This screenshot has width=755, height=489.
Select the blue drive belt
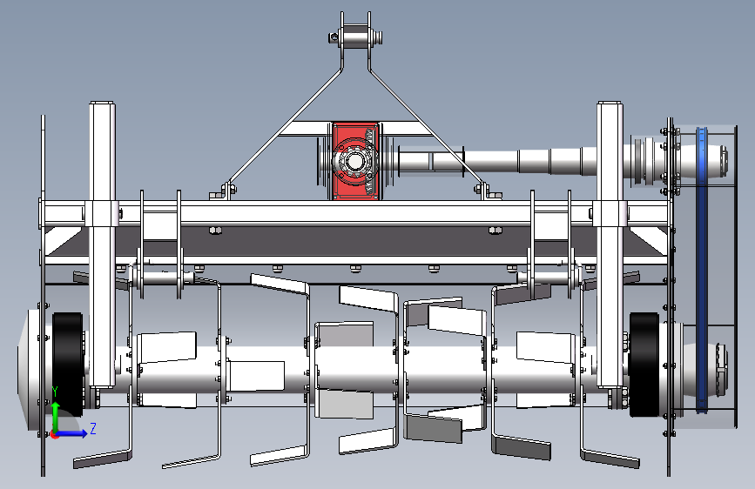click(x=702, y=270)
